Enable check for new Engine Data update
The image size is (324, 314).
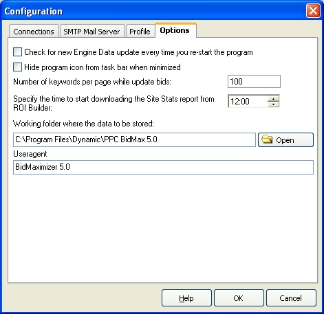pyautogui.click(x=17, y=52)
